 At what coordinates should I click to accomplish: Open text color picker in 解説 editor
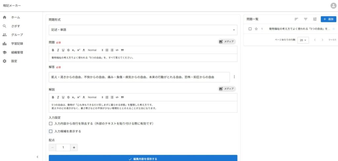[84, 97]
